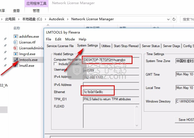194x138 pixels.
Task: Click the pin icon beside lmutil.exe
Action: click(5, 65)
